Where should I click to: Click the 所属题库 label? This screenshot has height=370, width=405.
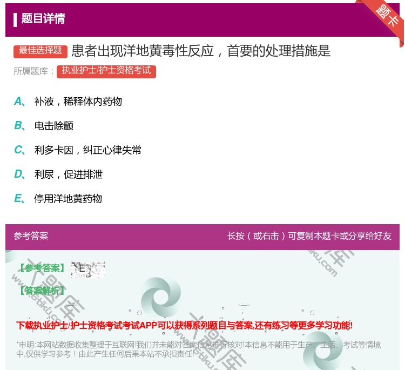point(33,71)
